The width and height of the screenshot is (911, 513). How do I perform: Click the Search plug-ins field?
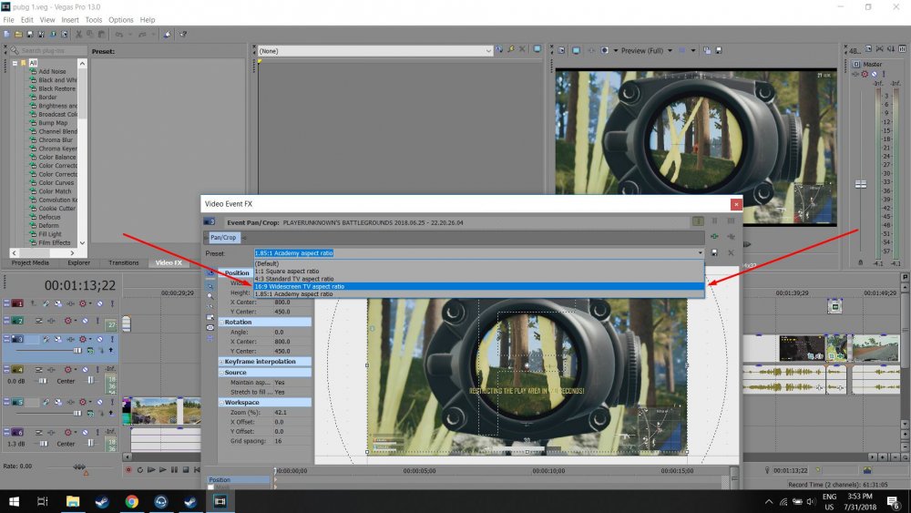point(48,50)
